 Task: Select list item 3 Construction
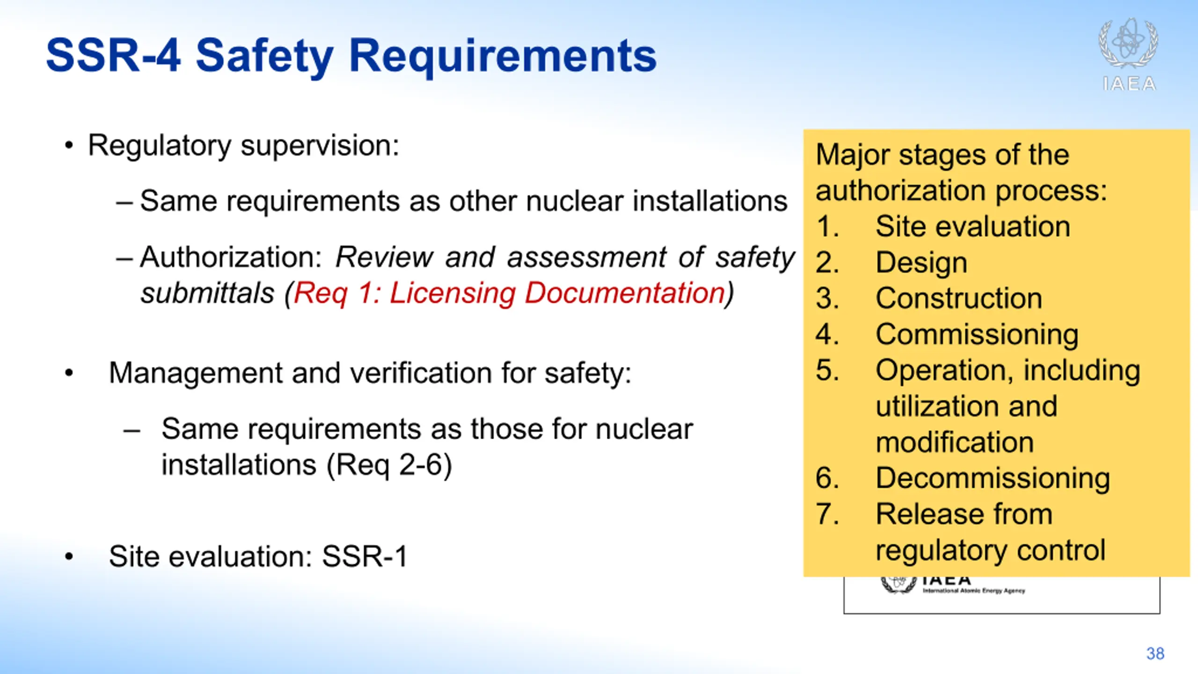point(929,298)
